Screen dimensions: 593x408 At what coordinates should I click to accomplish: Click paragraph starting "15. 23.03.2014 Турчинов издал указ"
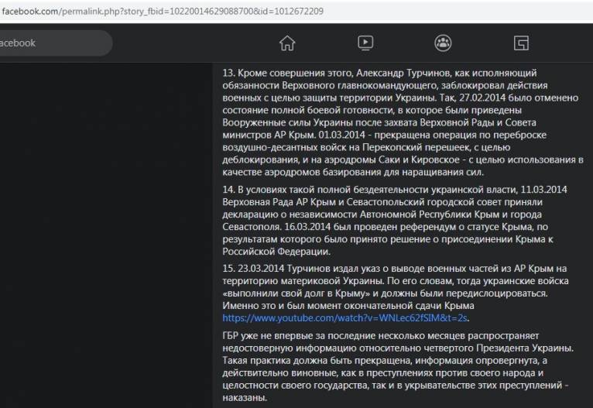click(x=396, y=293)
